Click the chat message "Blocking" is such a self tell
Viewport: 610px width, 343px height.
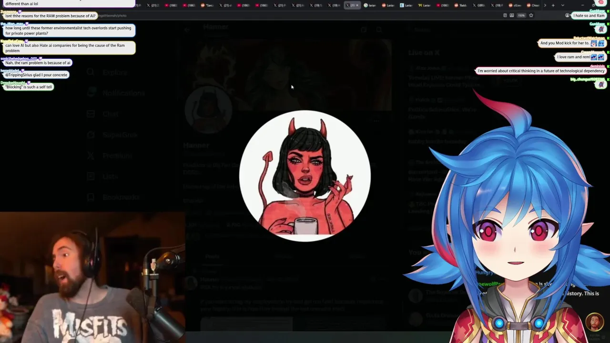click(x=29, y=87)
